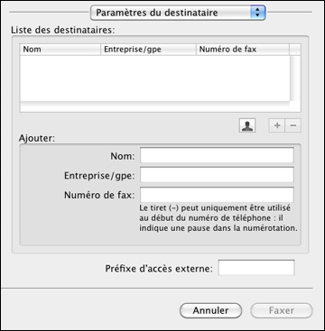This screenshot has height=331, width=325.
Task: Click inside the empty recipients list
Action: 154,78
